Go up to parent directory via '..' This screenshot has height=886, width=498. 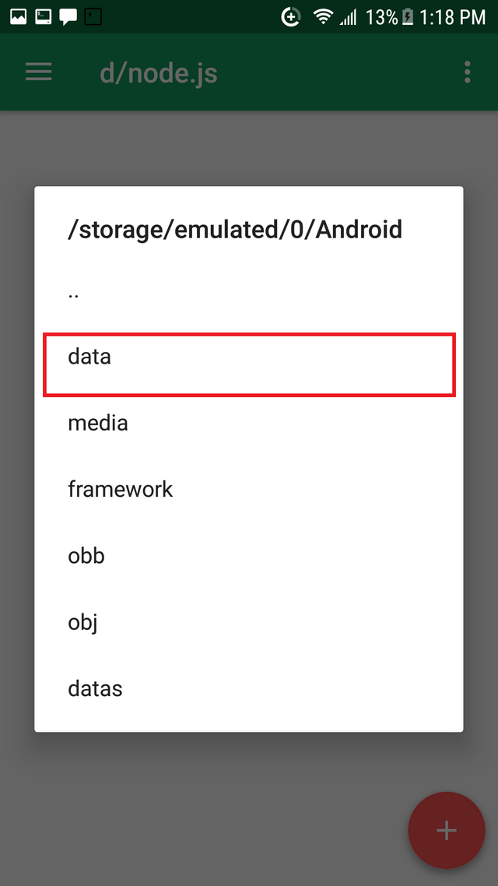248,294
